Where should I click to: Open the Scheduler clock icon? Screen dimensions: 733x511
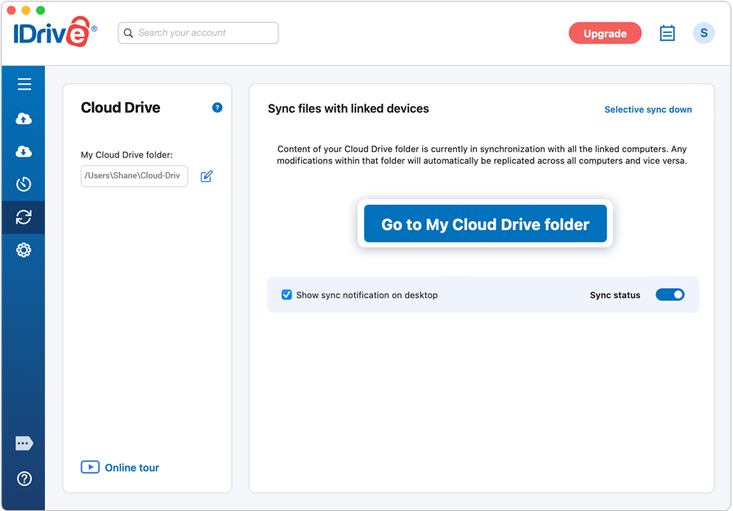pyautogui.click(x=24, y=184)
